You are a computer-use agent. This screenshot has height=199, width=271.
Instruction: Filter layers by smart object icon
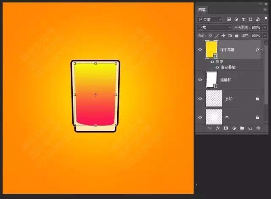(258, 19)
